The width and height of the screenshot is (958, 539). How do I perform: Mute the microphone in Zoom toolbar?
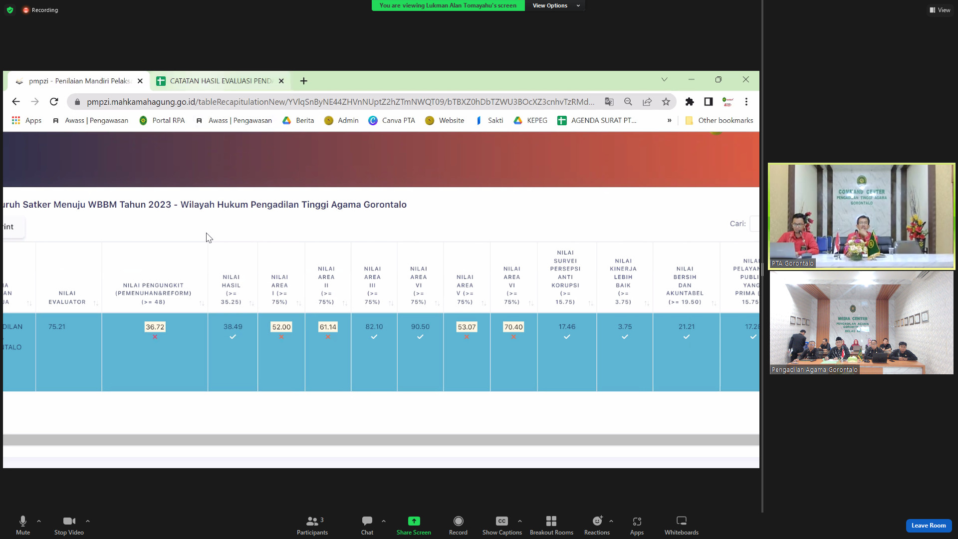coord(23,525)
